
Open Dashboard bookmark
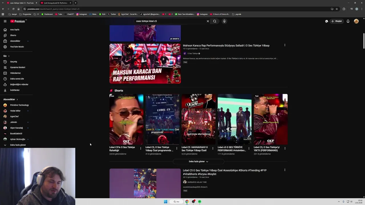47,14
